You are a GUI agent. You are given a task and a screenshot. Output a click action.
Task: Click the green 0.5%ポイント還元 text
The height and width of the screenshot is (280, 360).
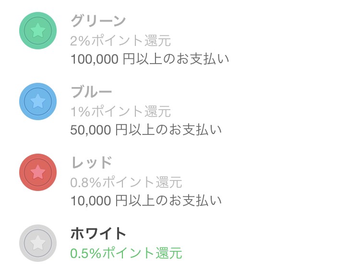pyautogui.click(x=126, y=253)
